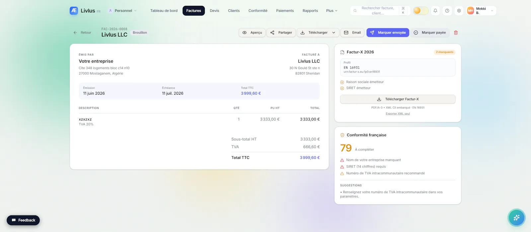This screenshot has height=232, width=531.
Task: Click Télécharger Factur-X button
Action: coord(398,99)
